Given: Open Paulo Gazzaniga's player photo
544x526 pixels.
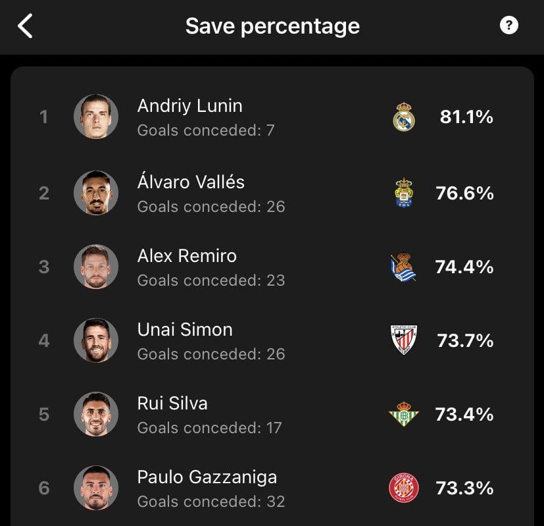Looking at the screenshot, I should (x=96, y=488).
